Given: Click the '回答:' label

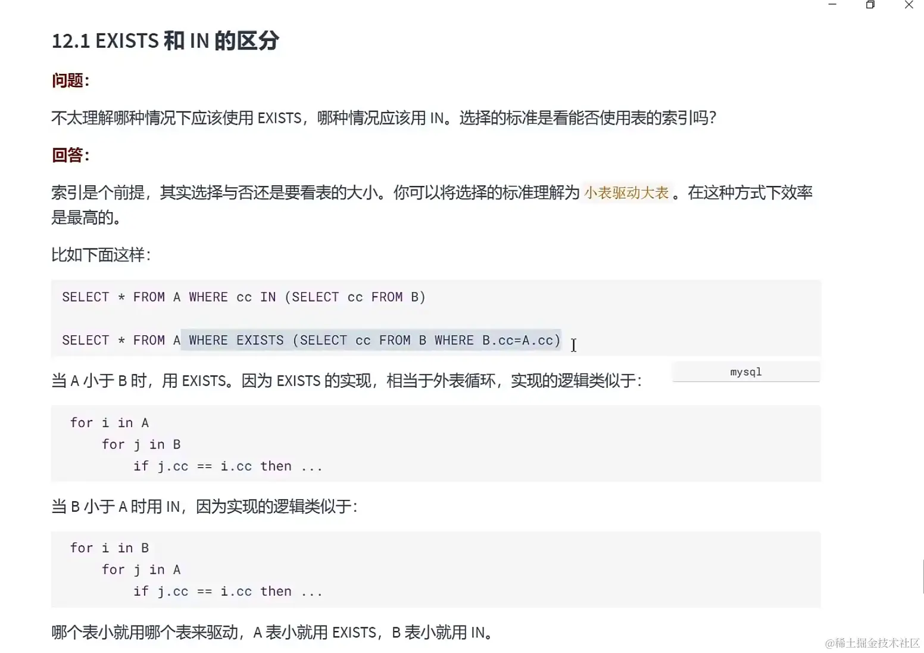Looking at the screenshot, I should tap(70, 155).
